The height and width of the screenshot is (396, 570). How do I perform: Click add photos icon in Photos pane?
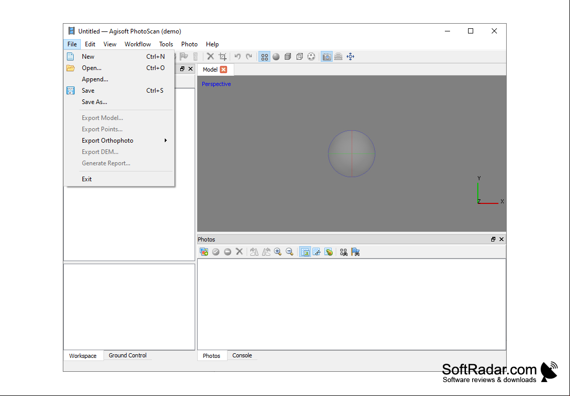pos(204,252)
